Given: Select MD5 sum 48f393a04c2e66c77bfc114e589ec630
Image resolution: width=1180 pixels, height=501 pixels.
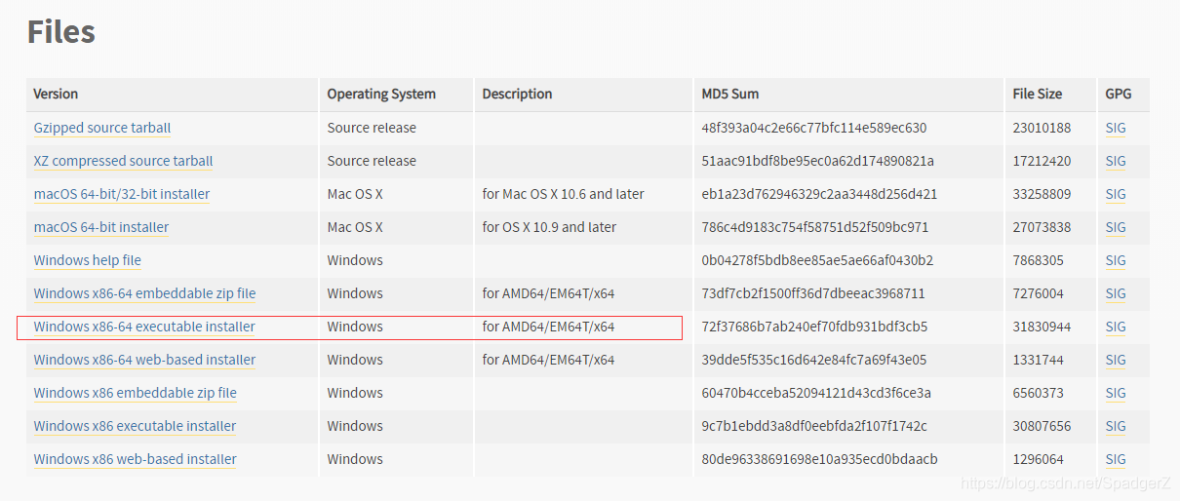Looking at the screenshot, I should (x=814, y=128).
